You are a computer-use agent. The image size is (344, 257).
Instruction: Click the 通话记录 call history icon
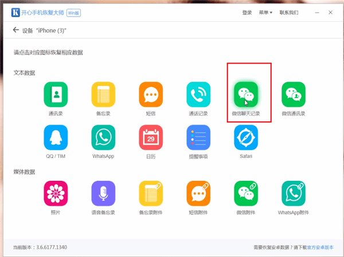(198, 94)
